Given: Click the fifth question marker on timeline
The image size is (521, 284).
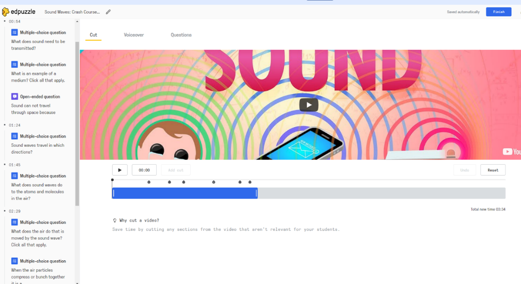Looking at the screenshot, I should pyautogui.click(x=240, y=182).
